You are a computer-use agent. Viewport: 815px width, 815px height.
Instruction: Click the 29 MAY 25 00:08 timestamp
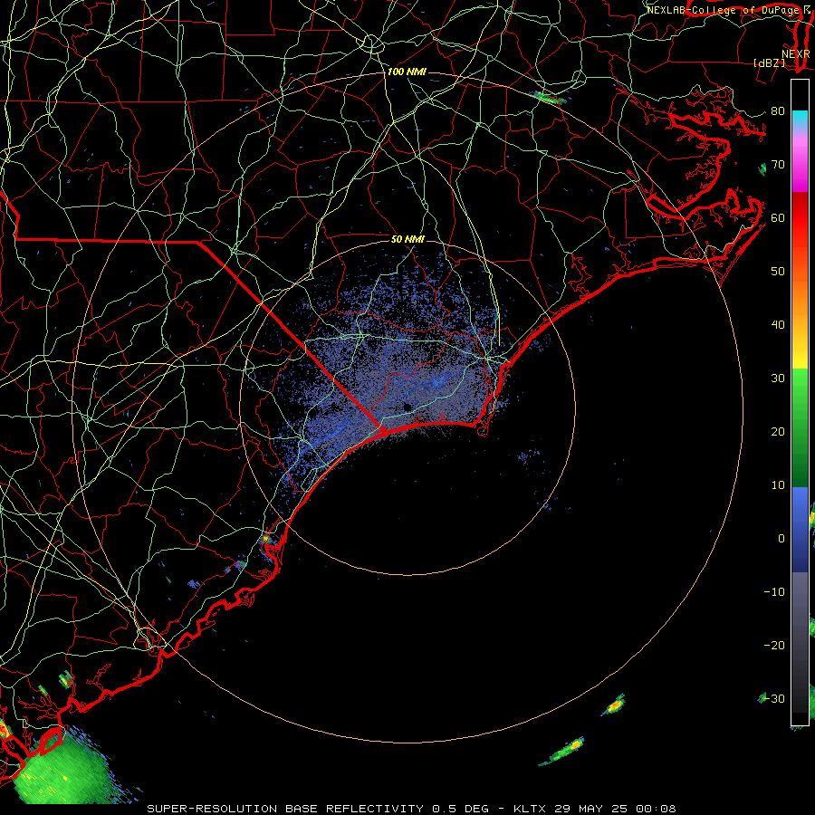pyautogui.click(x=617, y=809)
